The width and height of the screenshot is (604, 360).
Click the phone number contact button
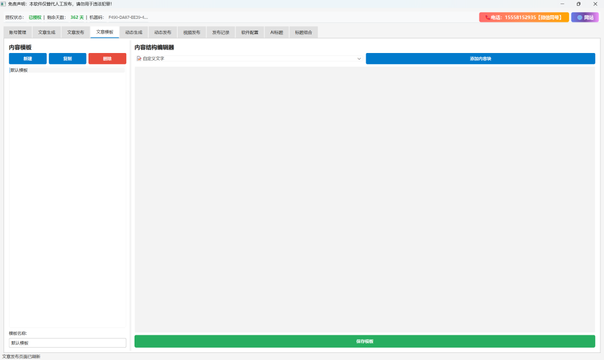pos(524,17)
